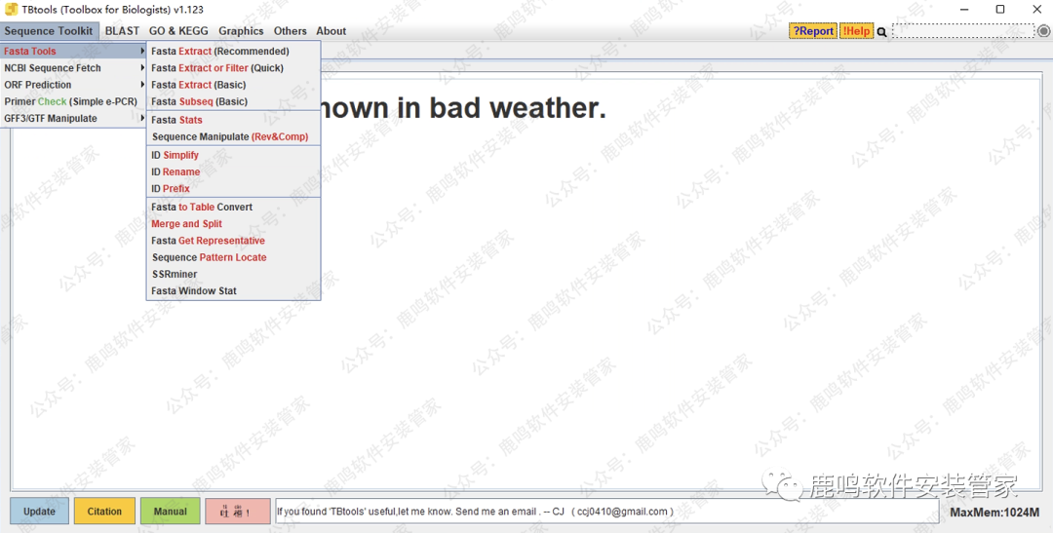This screenshot has height=533, width=1053.
Task: Click the round button beside the search box
Action: pos(1043,31)
